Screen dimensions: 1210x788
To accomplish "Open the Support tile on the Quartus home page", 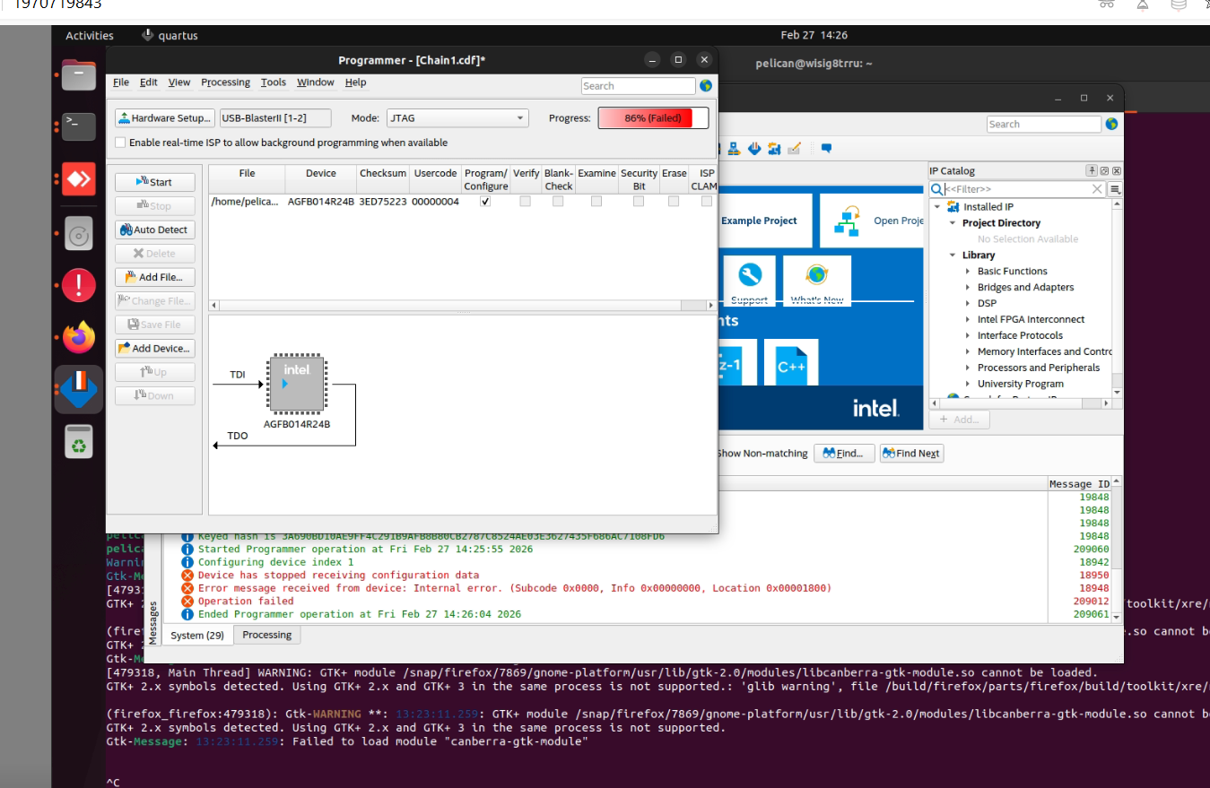I will click(749, 281).
